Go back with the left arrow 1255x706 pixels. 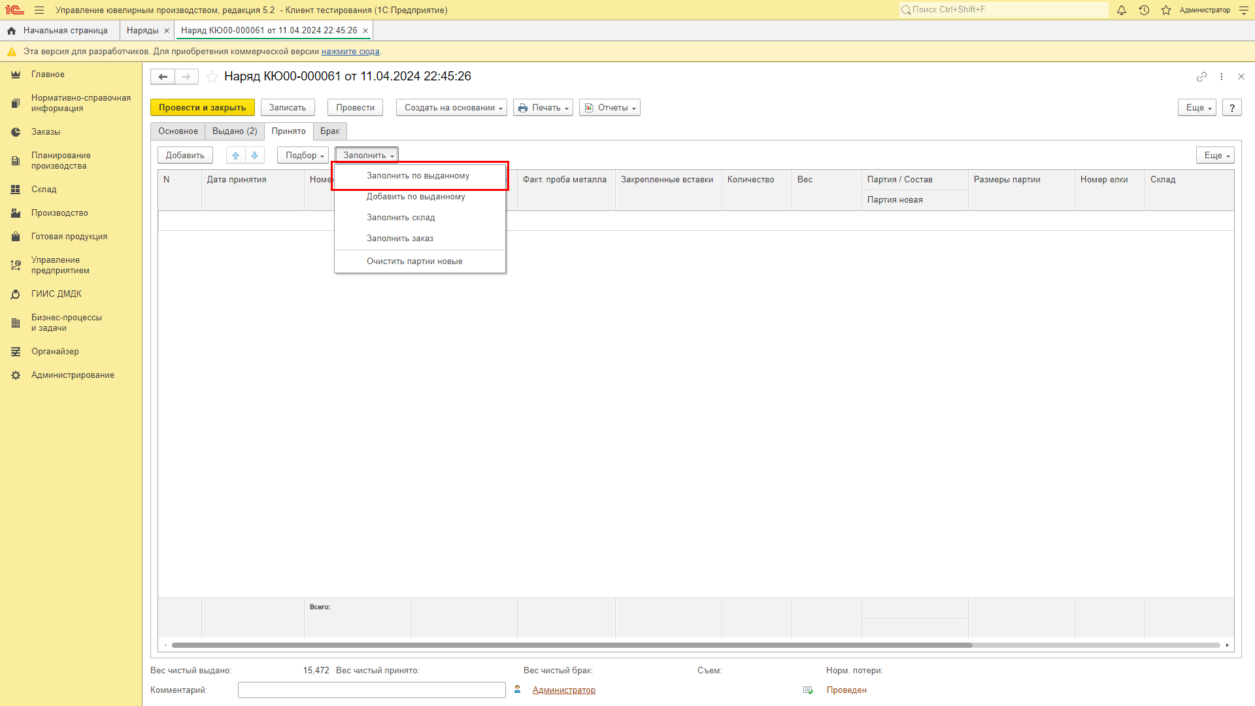pos(163,77)
